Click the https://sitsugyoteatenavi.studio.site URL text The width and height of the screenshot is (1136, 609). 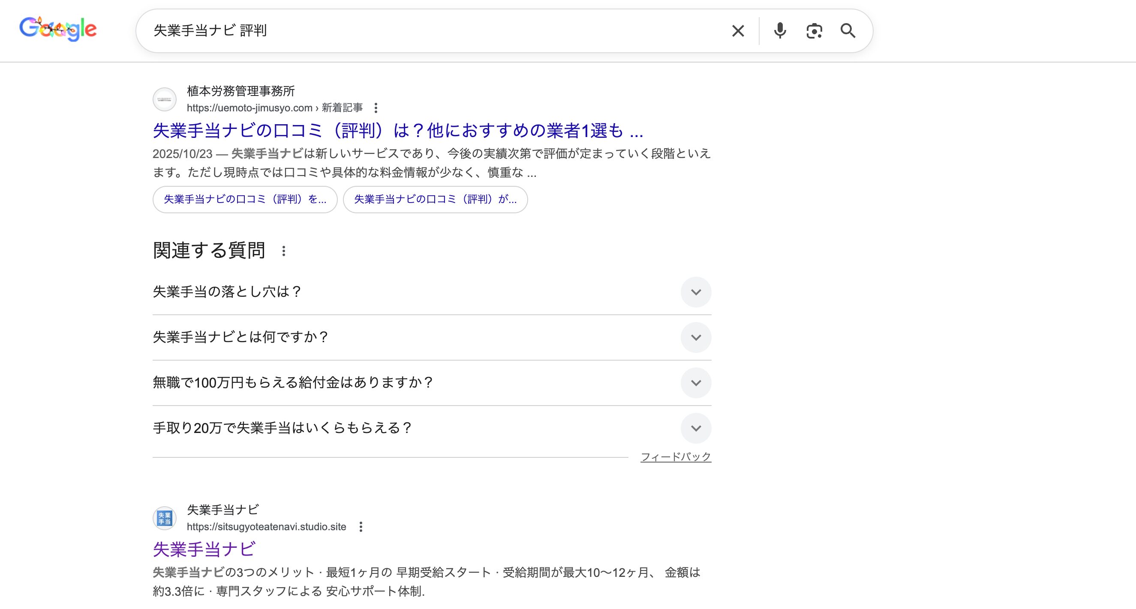(266, 527)
